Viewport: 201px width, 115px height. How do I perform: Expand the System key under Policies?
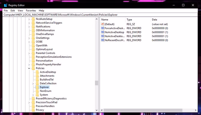tap(33, 95)
